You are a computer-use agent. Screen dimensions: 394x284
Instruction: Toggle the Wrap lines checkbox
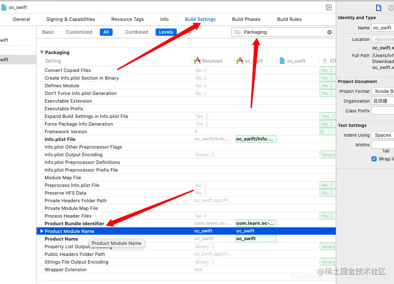tap(374, 159)
